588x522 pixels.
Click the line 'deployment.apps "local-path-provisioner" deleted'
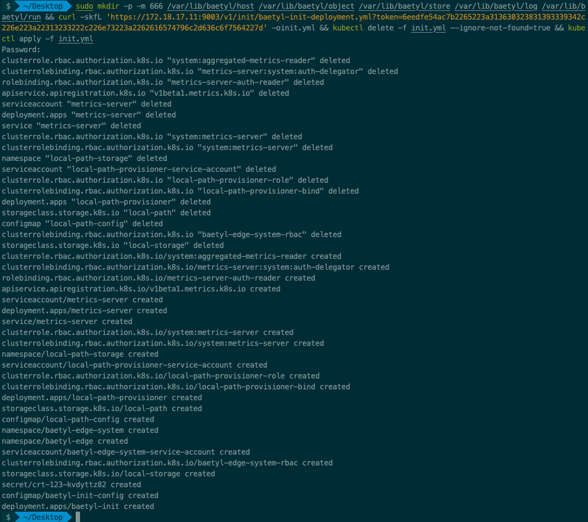[x=106, y=202]
